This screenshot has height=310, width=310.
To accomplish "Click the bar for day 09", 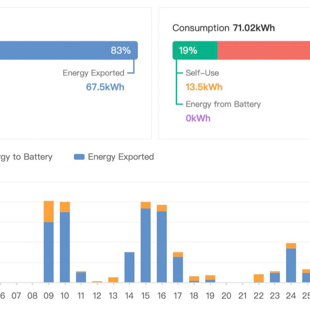I will click(x=49, y=242).
